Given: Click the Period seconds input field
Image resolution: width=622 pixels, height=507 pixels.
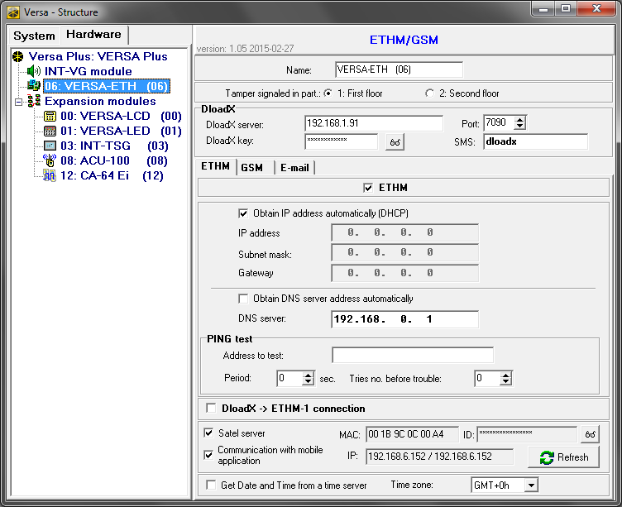Looking at the screenshot, I should [290, 378].
